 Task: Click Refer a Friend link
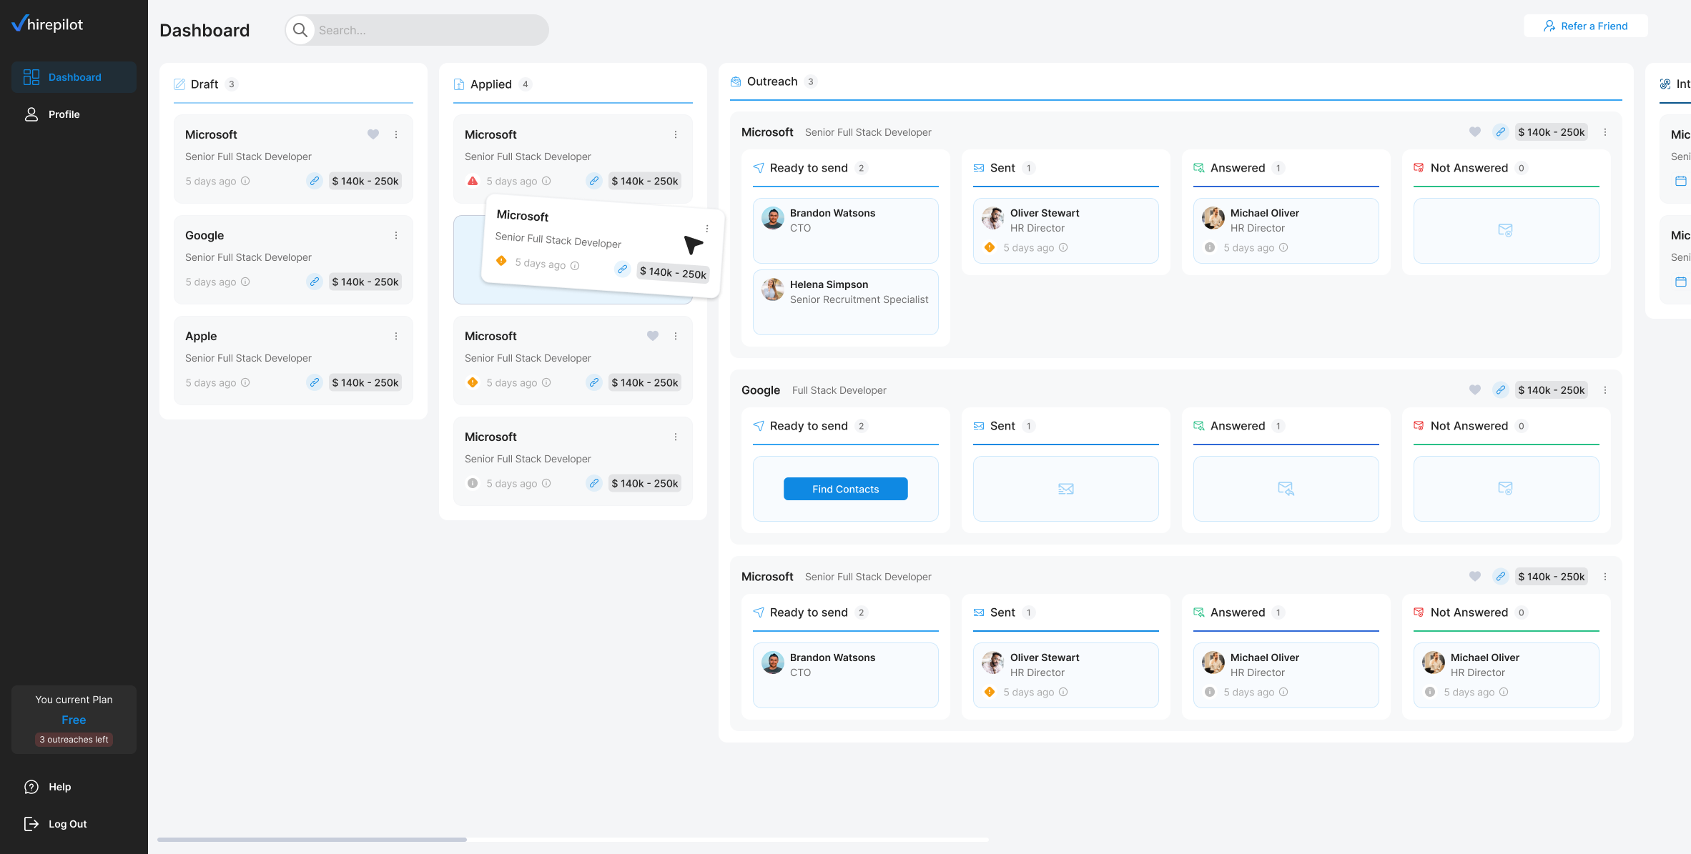1585,26
